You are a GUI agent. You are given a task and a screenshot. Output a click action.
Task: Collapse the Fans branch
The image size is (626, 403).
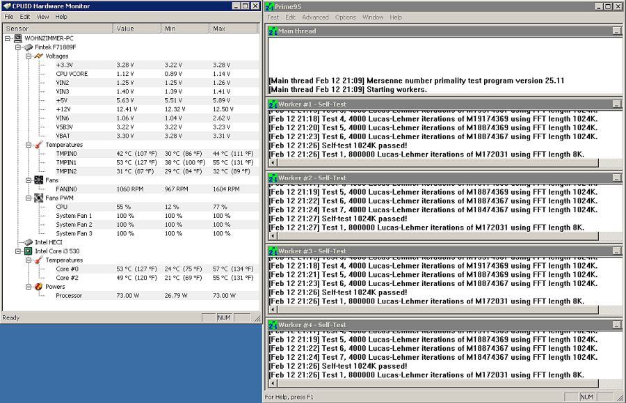(29, 180)
